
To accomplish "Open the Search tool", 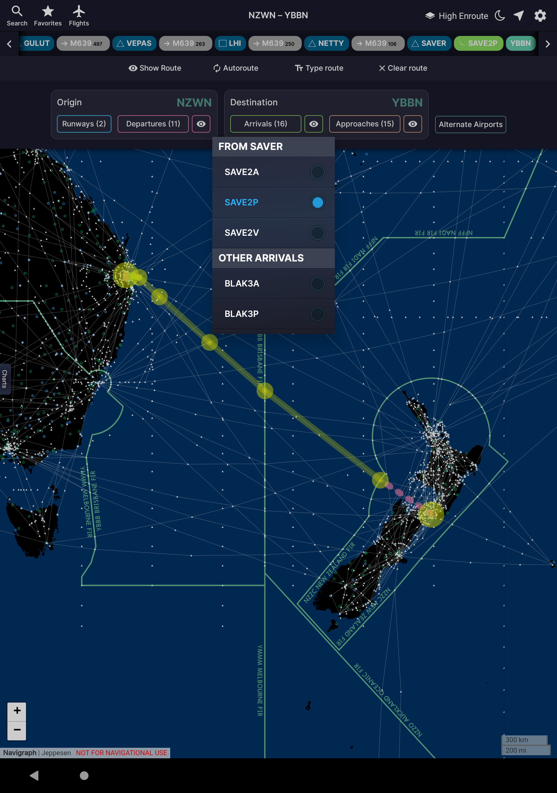I will click(x=17, y=16).
